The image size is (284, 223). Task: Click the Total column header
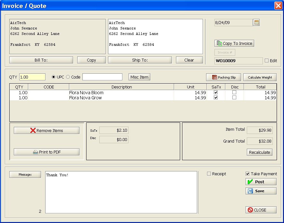260,87
